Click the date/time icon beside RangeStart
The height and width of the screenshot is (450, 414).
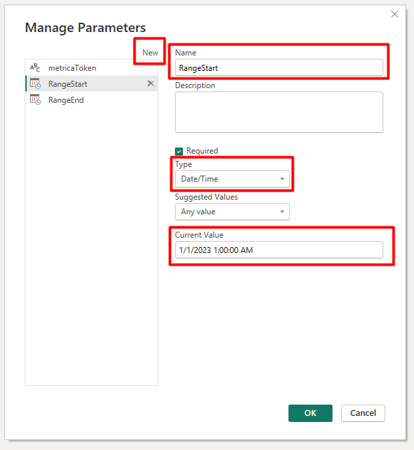coord(35,84)
